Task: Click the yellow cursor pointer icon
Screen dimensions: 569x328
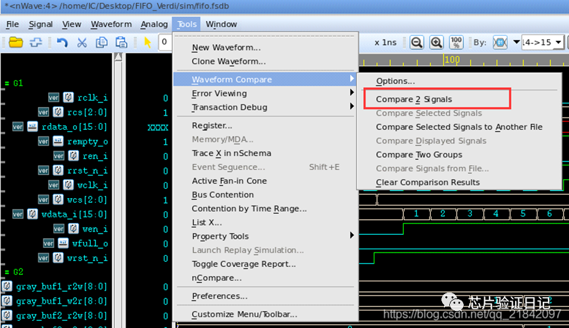Action: 147,43
